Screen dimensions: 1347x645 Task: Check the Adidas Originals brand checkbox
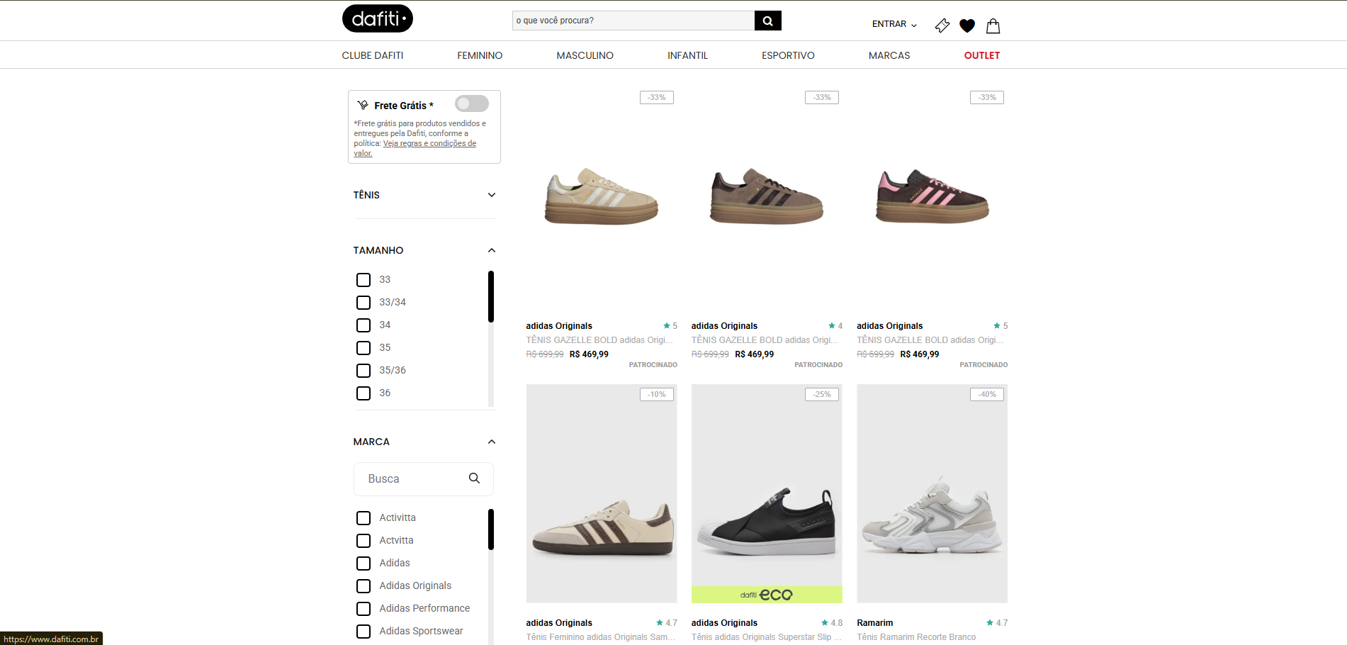[x=363, y=586]
